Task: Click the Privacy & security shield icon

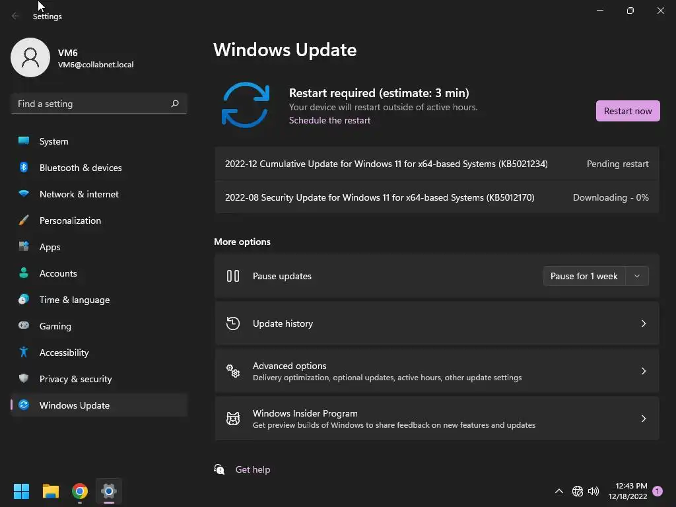Action: pos(24,379)
